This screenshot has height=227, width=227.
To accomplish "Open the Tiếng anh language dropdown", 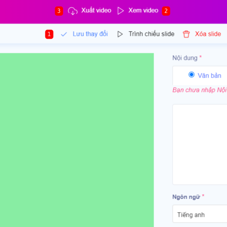I will (x=200, y=214).
